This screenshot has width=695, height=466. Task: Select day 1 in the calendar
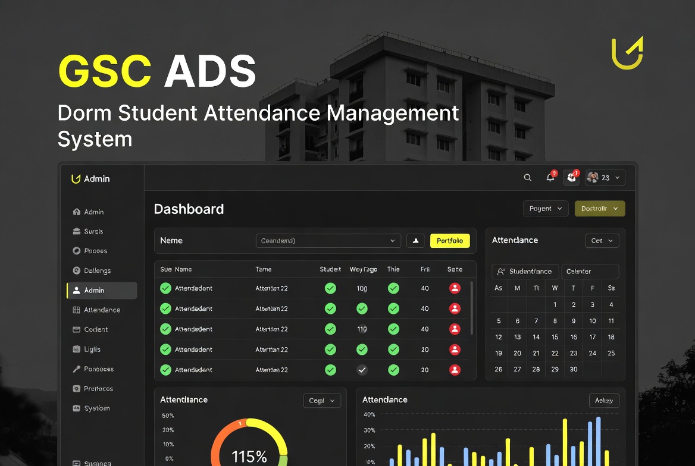(x=555, y=304)
